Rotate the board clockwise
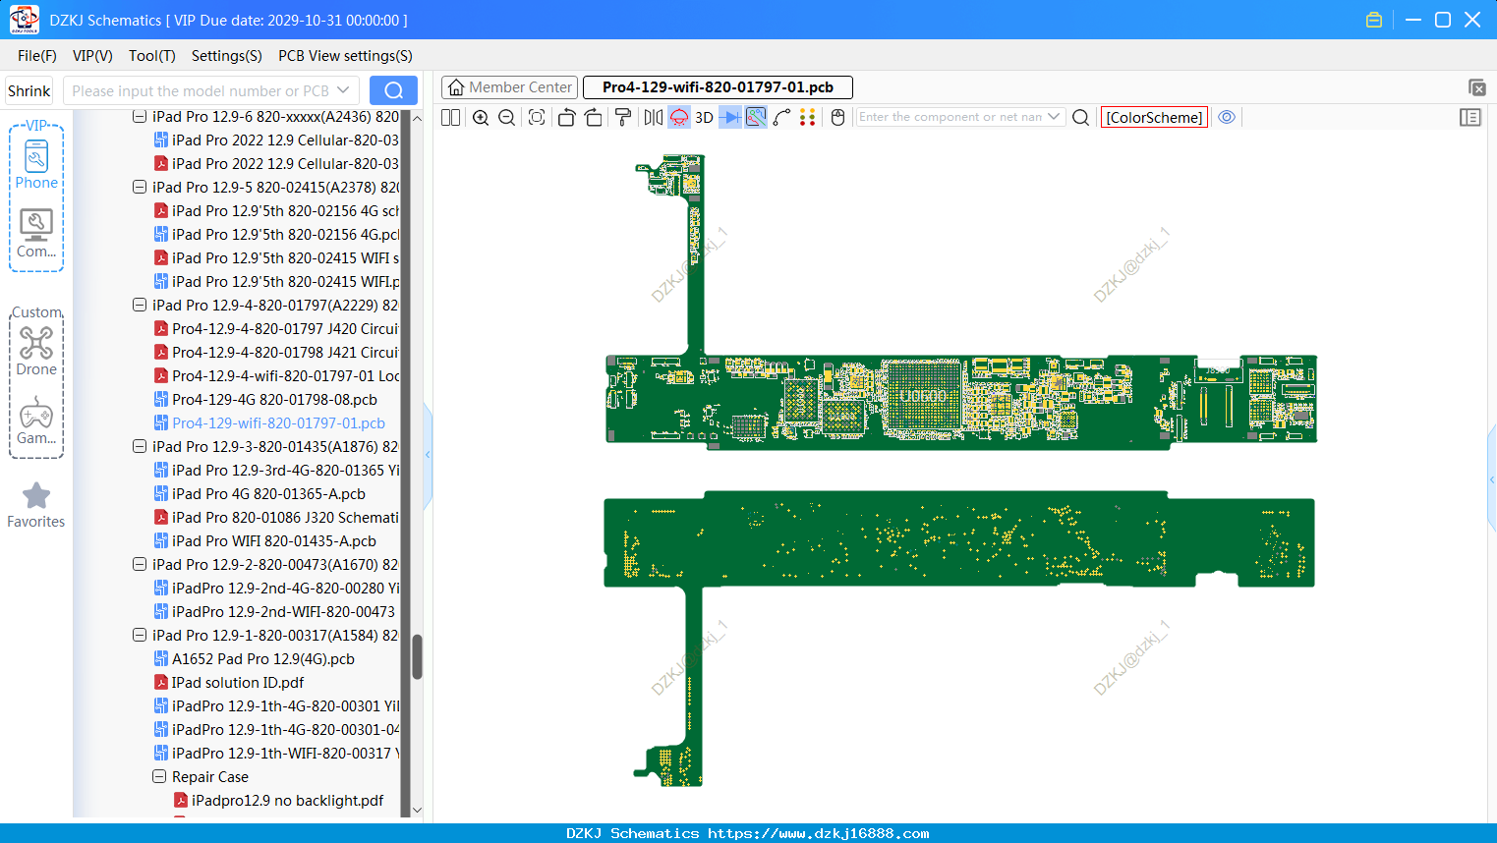The width and height of the screenshot is (1497, 843). (594, 117)
